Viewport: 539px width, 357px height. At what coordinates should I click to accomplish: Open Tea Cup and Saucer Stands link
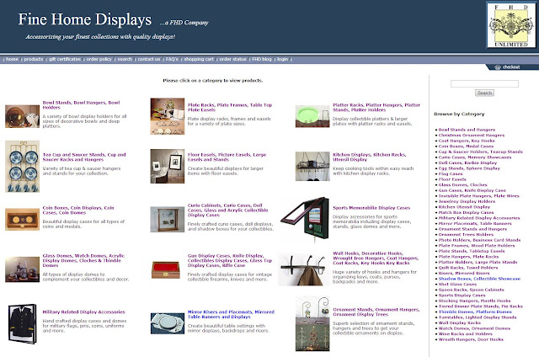click(x=84, y=157)
